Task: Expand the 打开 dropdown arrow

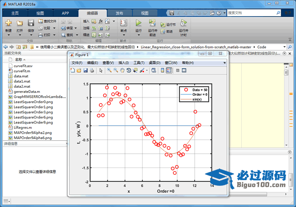Action: [19, 35]
